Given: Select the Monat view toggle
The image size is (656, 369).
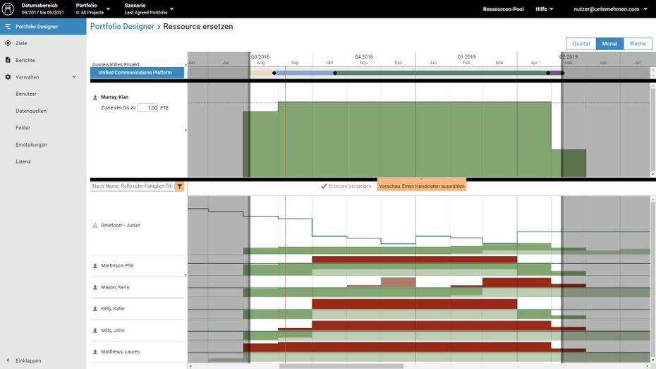Looking at the screenshot, I should click(609, 44).
